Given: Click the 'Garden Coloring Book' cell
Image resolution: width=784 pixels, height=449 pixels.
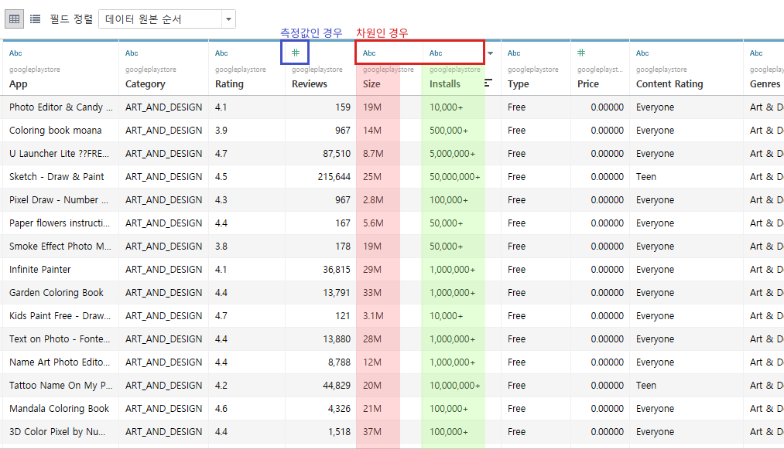Looking at the screenshot, I should (x=61, y=292).
